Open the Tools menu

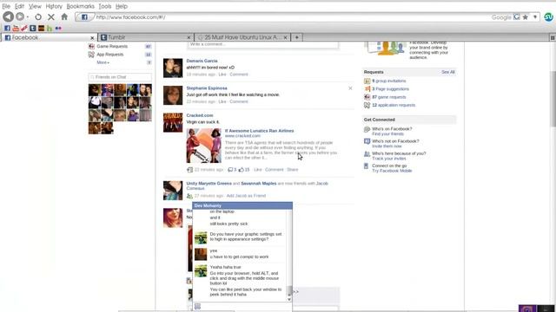coord(104,6)
